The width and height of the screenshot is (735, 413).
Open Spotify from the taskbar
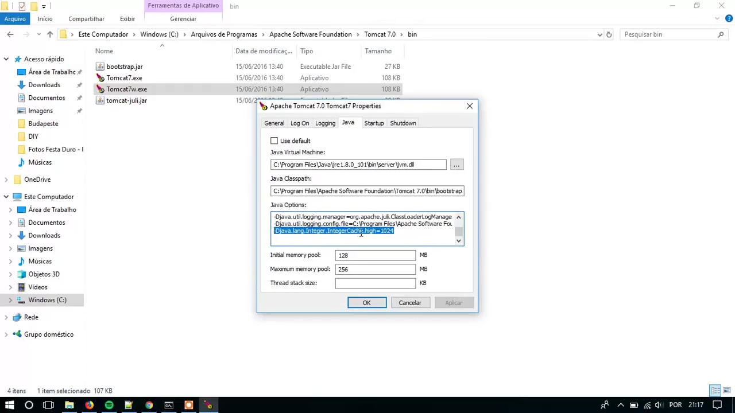tap(109, 405)
